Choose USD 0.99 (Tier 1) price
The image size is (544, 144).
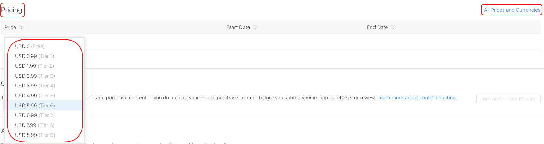click(34, 56)
